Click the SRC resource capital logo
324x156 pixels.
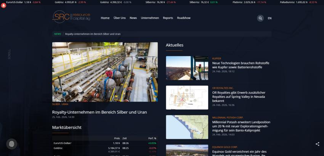point(71,16)
